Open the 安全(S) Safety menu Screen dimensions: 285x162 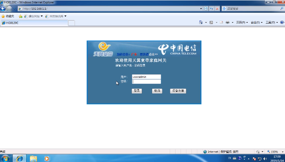(257, 22)
